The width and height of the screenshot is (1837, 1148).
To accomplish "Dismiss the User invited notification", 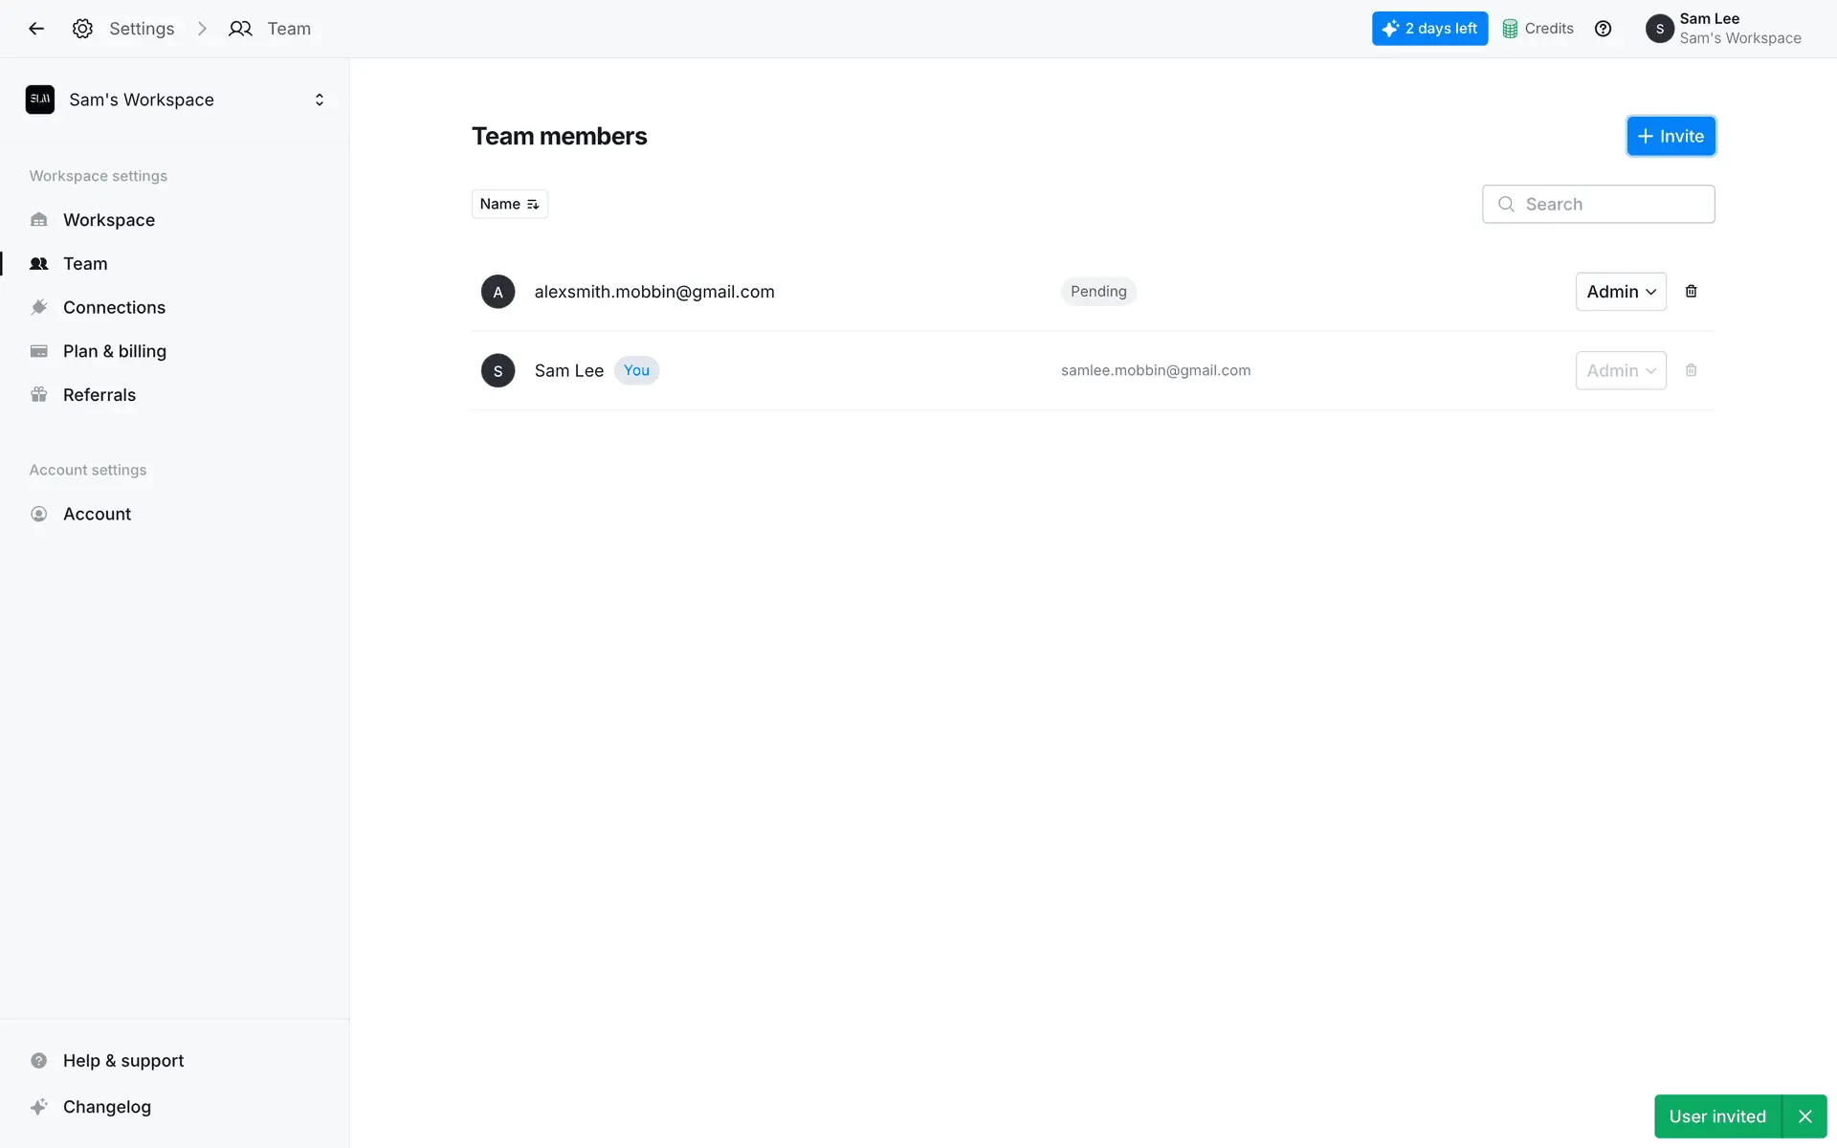I will coord(1804,1116).
